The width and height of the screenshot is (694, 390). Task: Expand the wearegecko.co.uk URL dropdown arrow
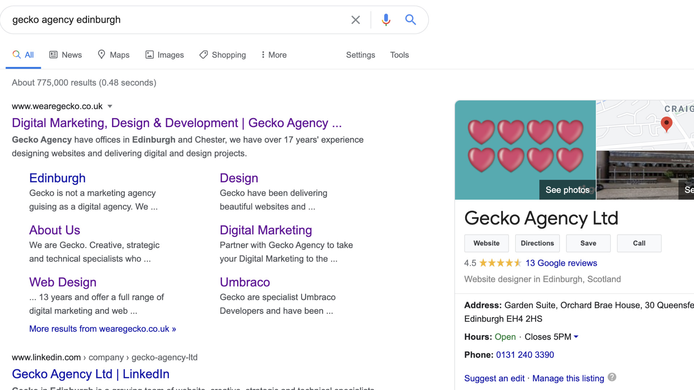[110, 106]
